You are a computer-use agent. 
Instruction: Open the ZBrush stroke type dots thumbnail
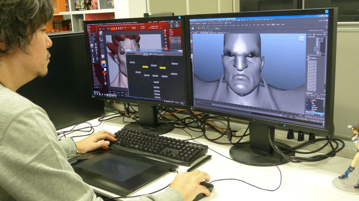point(101,40)
